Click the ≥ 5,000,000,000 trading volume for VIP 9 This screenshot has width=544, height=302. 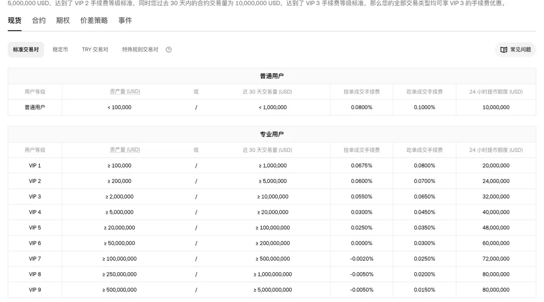click(273, 290)
